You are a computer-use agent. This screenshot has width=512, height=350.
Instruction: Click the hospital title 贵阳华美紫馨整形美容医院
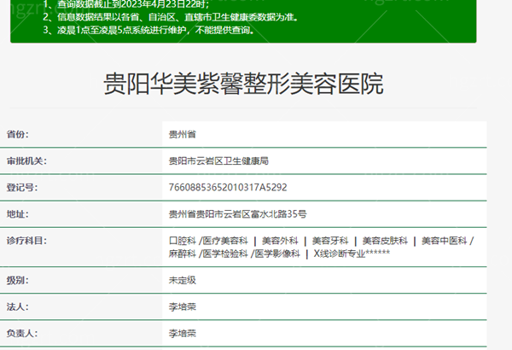click(243, 84)
